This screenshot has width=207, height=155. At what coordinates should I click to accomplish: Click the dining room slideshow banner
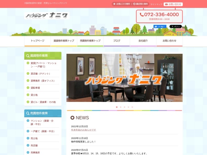(124, 78)
